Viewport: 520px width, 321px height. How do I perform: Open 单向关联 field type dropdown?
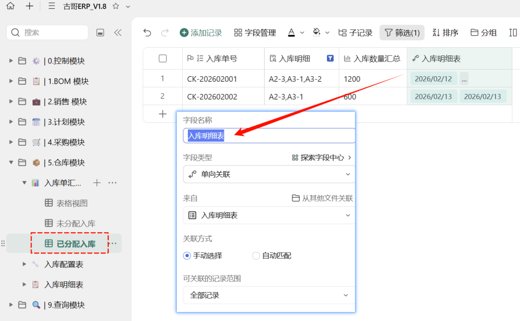coord(269,174)
